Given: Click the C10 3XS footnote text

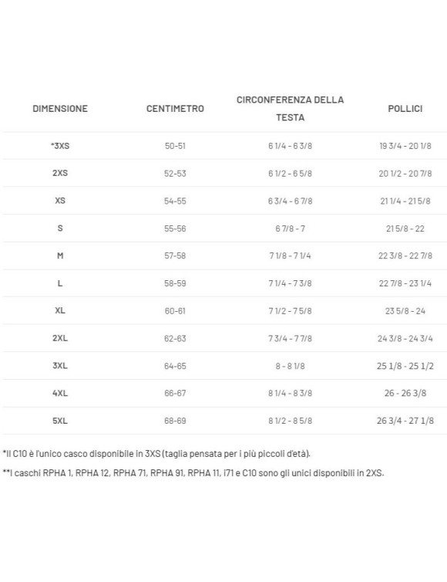Looking at the screenshot, I should (x=156, y=454).
